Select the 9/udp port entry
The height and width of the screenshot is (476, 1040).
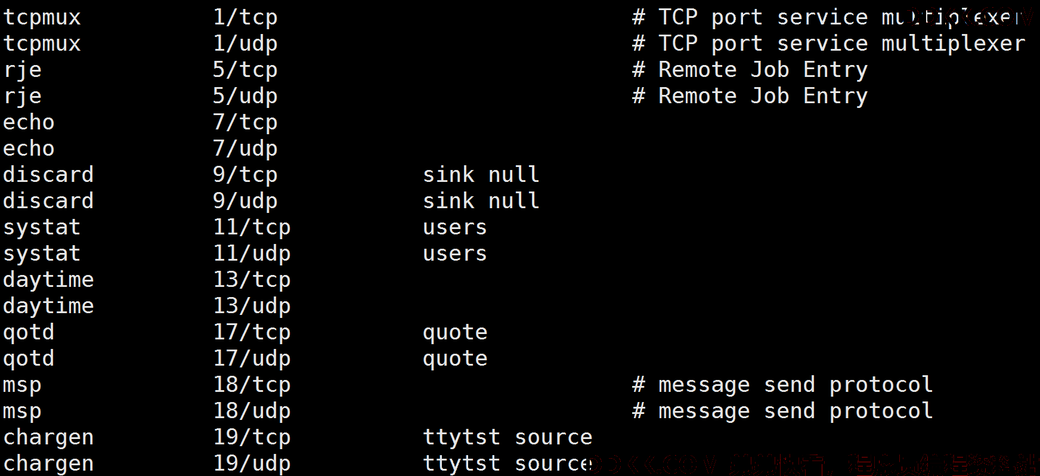coord(245,201)
